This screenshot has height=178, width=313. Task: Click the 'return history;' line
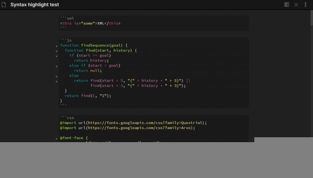click(91, 60)
